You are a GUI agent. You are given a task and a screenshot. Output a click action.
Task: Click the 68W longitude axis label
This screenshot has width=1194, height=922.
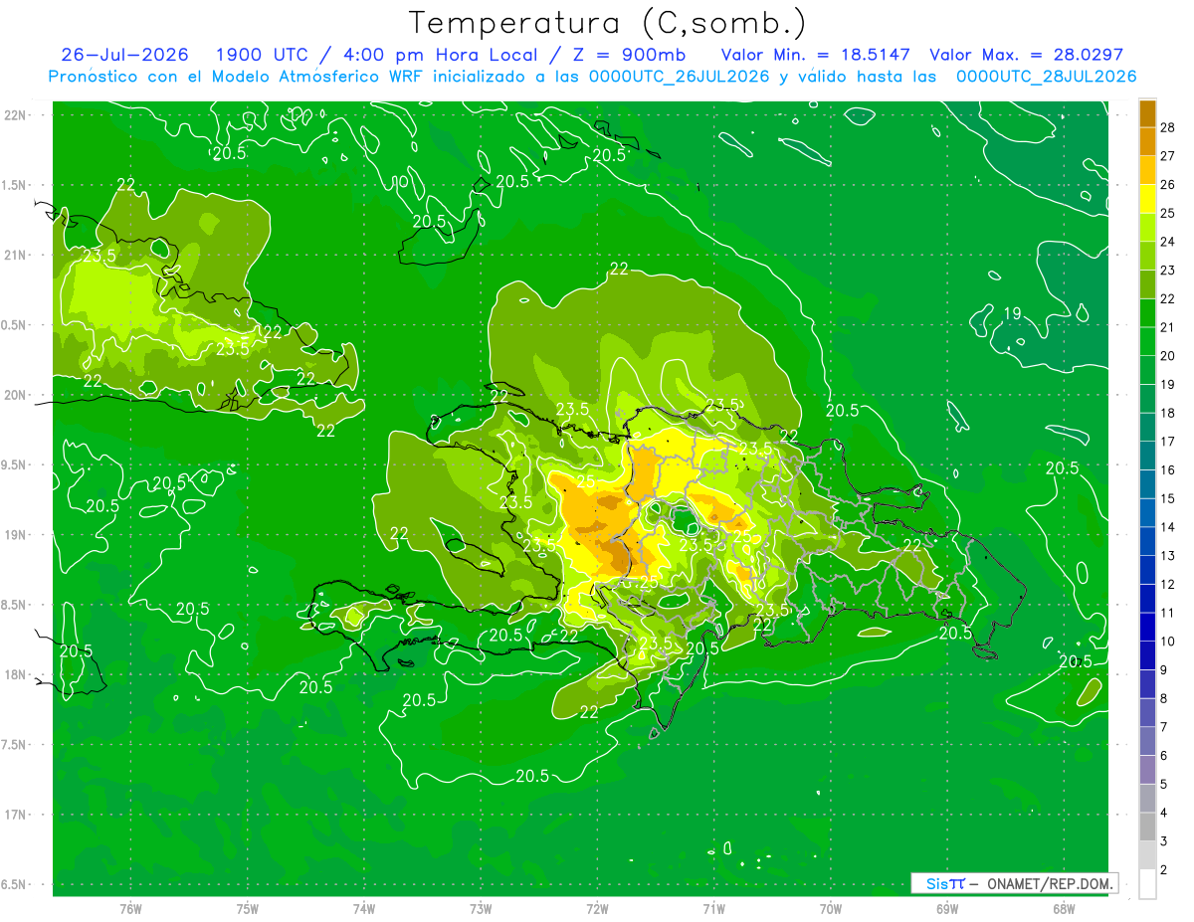click(x=1064, y=908)
